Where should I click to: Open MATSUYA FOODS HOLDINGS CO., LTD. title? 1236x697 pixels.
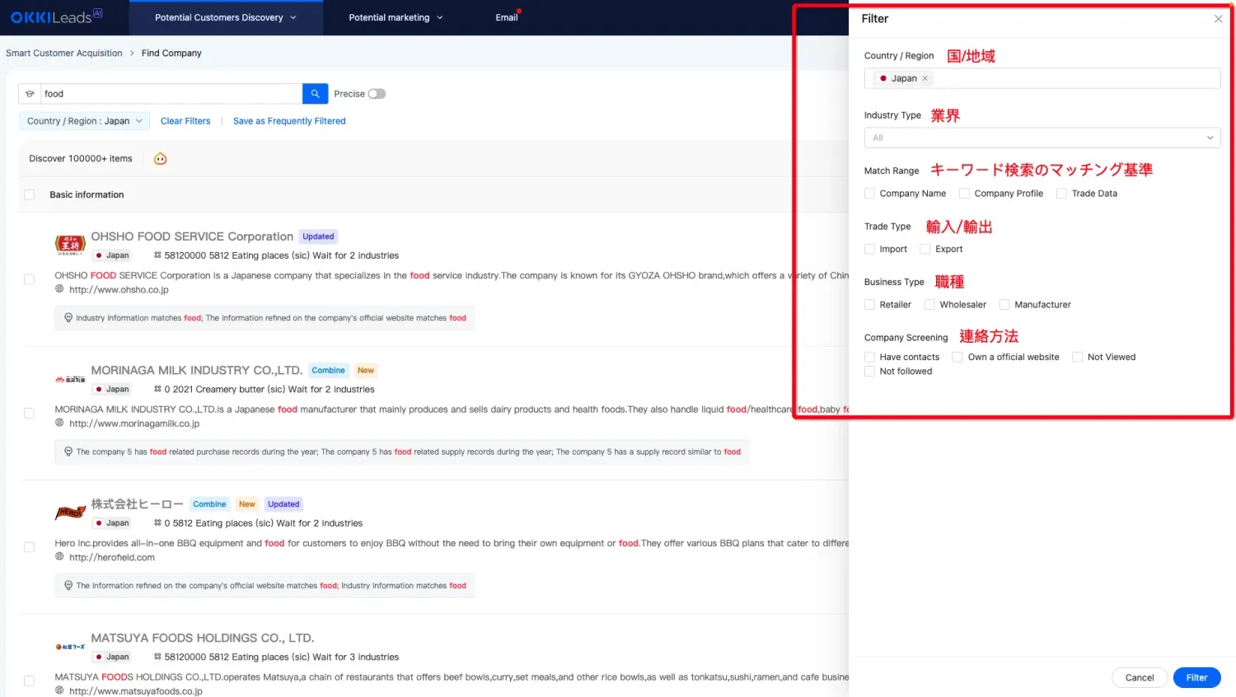203,639
